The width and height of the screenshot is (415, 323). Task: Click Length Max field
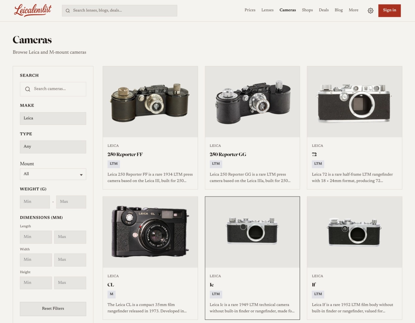pyautogui.click(x=70, y=237)
